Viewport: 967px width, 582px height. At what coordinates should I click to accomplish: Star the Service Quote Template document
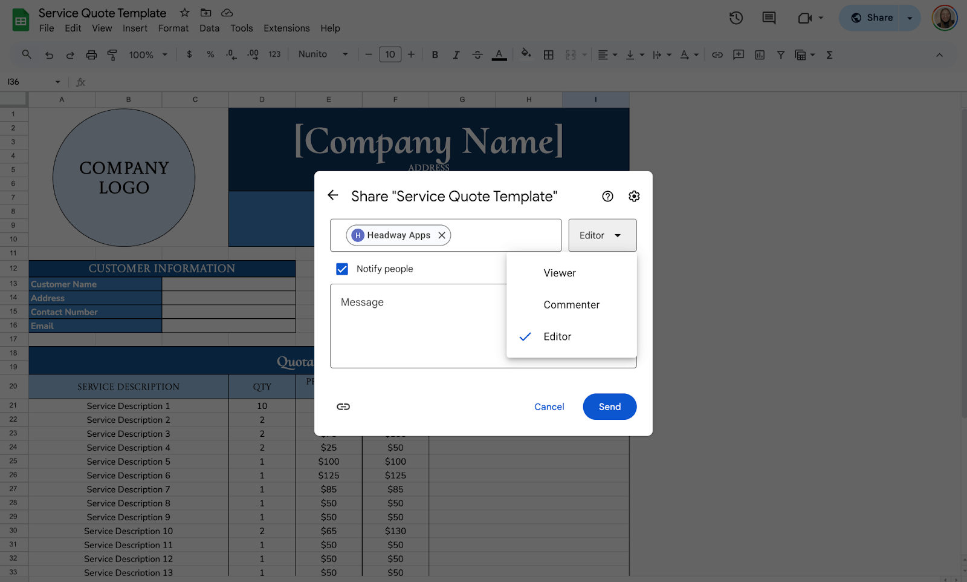coord(185,13)
